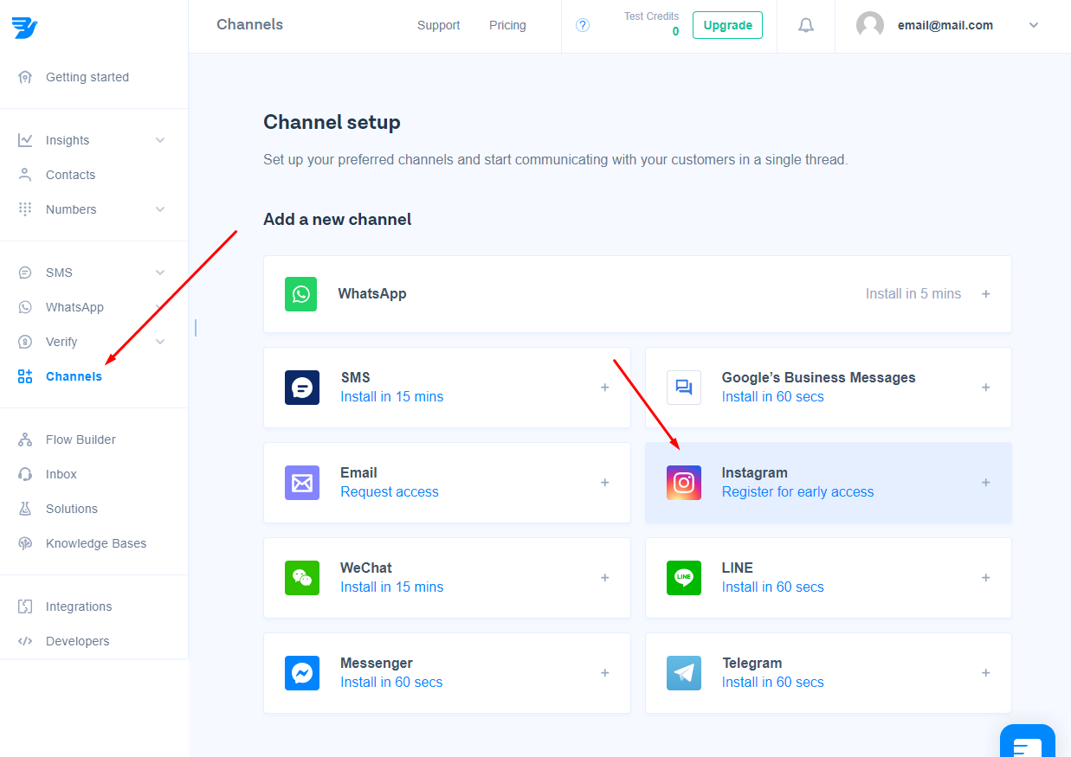Click the Telegram logo

pos(684,673)
